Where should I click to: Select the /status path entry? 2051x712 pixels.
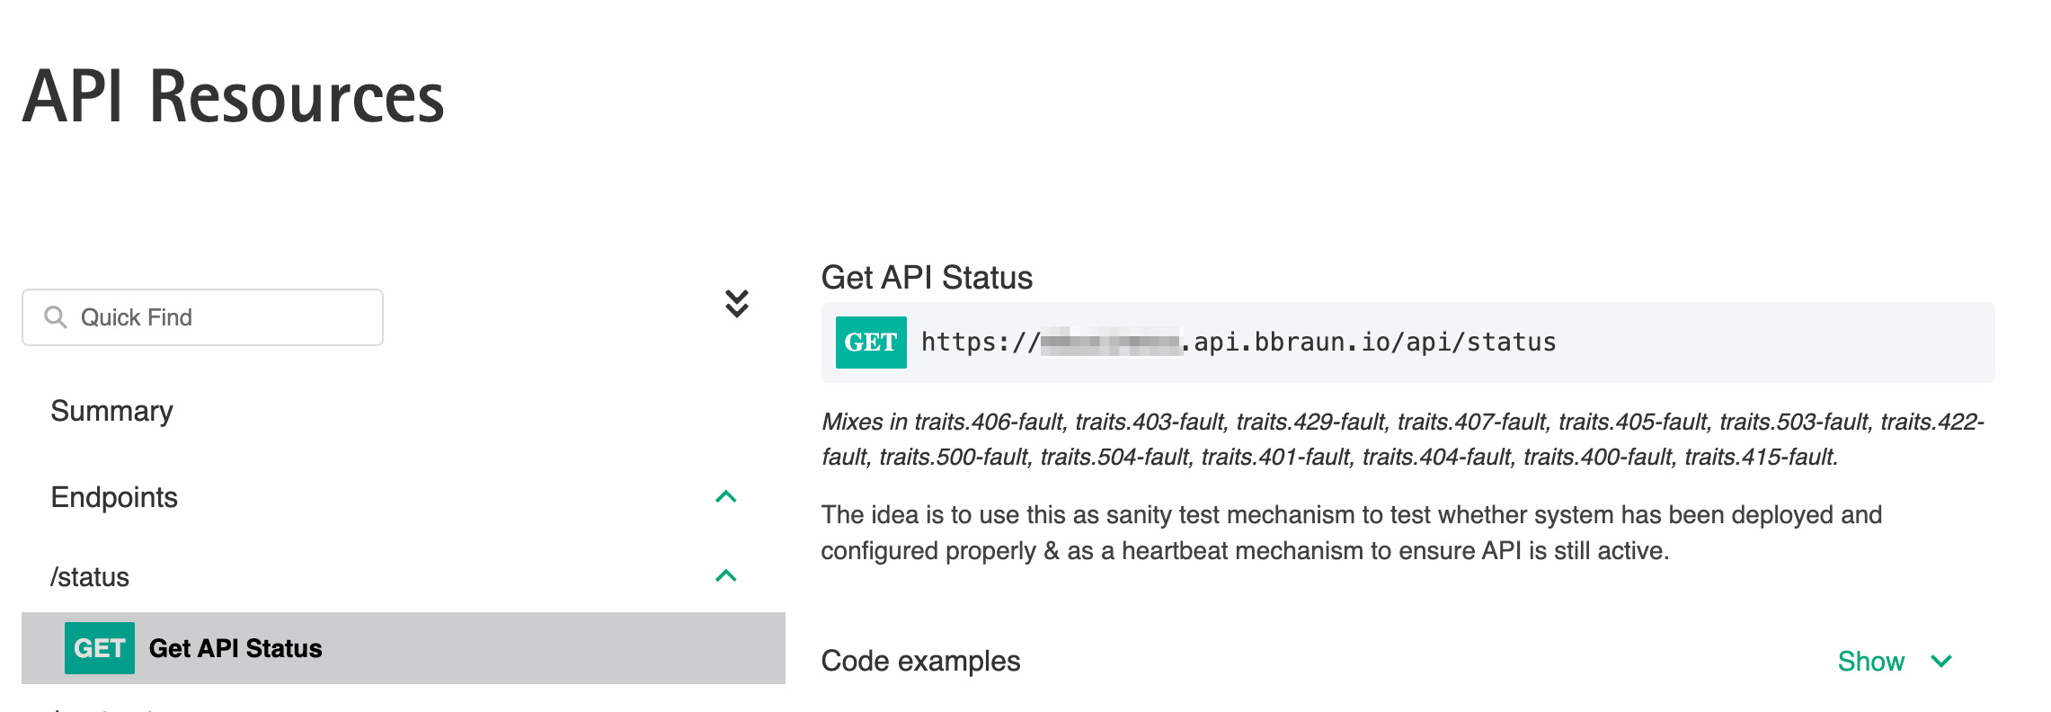[90, 577]
